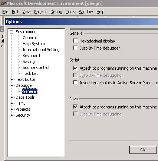Select the HTML category label
Screen dimensions: 158x161
tap(20, 103)
